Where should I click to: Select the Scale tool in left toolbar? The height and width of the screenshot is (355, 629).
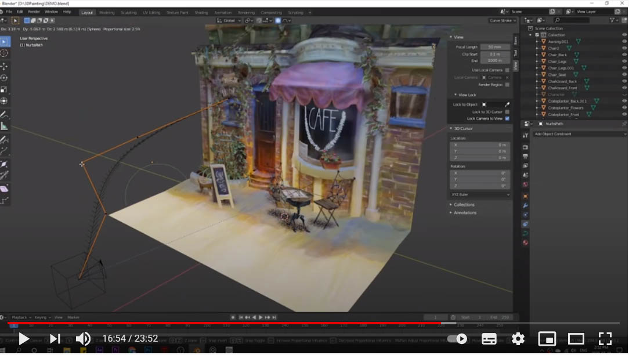5,89
